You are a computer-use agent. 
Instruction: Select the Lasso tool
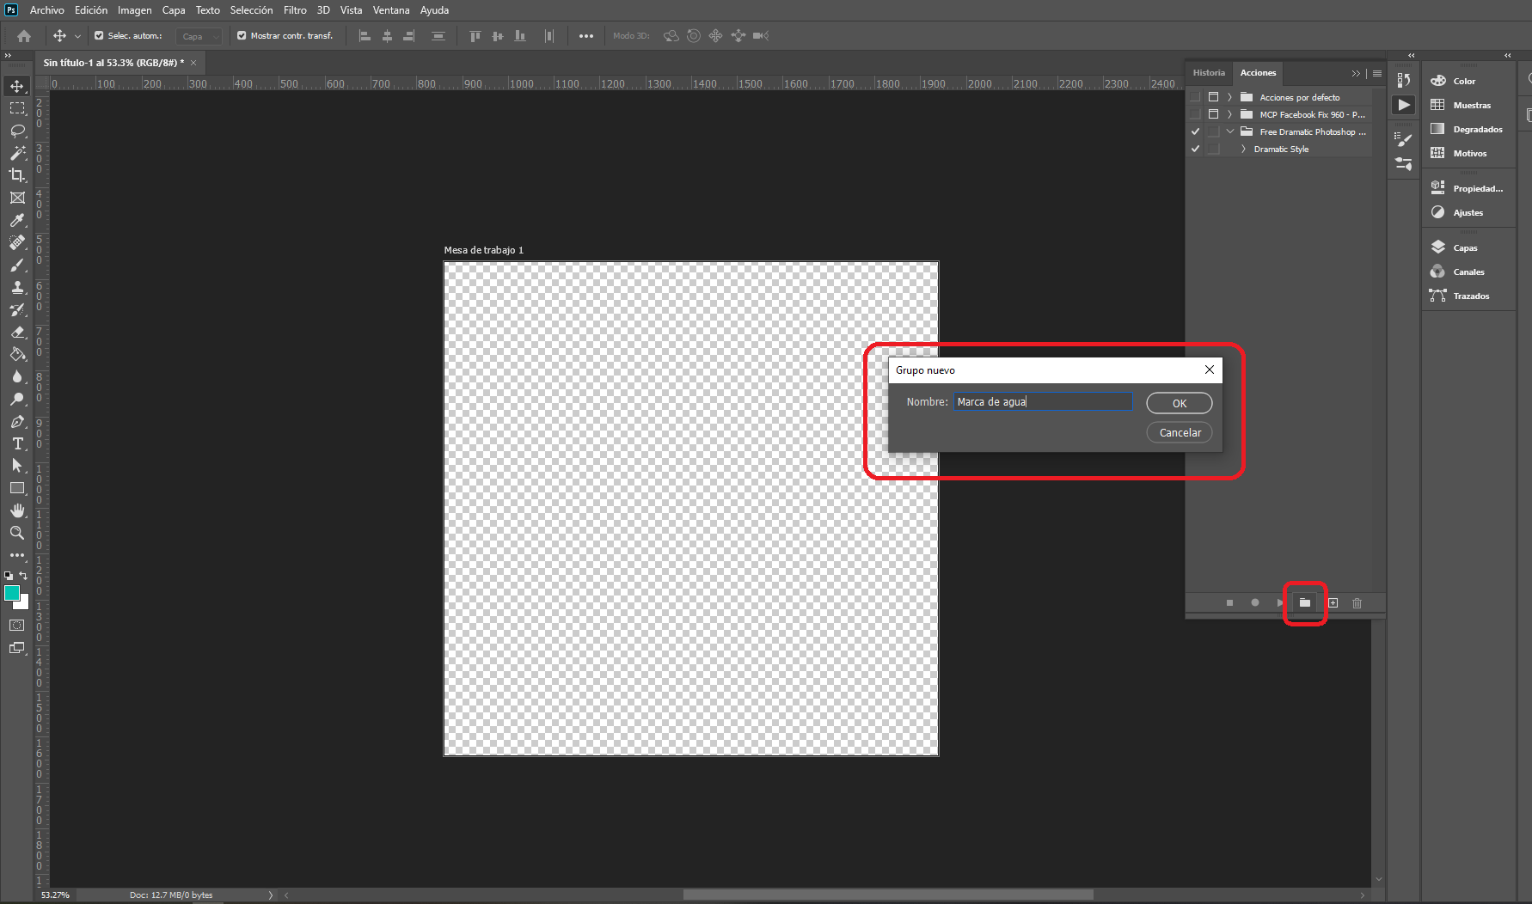tap(17, 131)
